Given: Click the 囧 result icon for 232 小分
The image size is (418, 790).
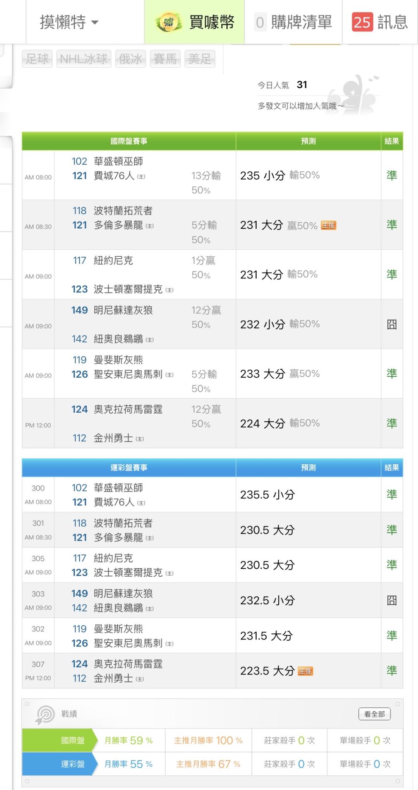Looking at the screenshot, I should coord(392,324).
